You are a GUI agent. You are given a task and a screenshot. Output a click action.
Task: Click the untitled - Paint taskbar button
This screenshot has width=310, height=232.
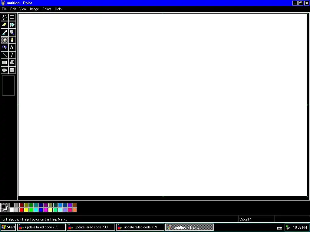click(x=190, y=227)
